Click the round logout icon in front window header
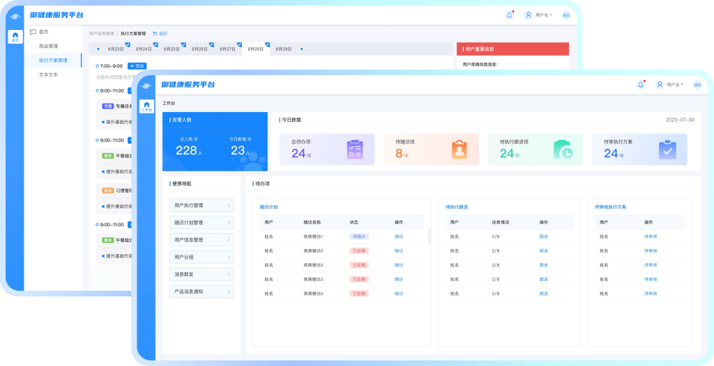The height and width of the screenshot is (366, 714). (697, 85)
